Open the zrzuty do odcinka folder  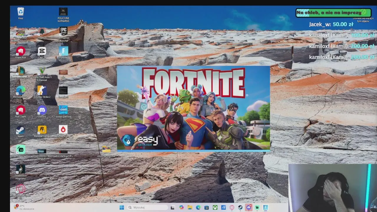[x=106, y=151]
